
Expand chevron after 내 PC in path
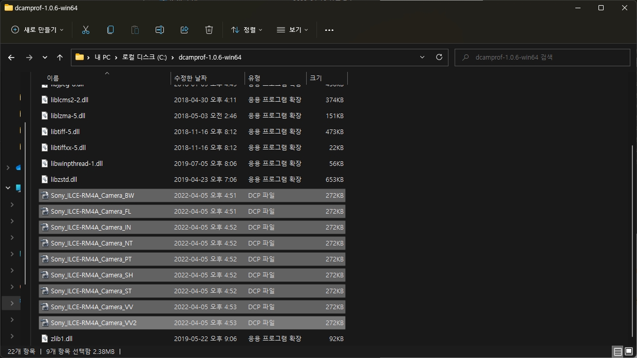(x=117, y=57)
